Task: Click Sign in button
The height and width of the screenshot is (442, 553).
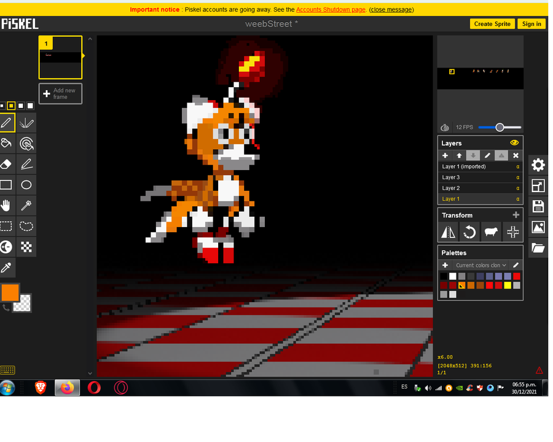Action: [531, 23]
